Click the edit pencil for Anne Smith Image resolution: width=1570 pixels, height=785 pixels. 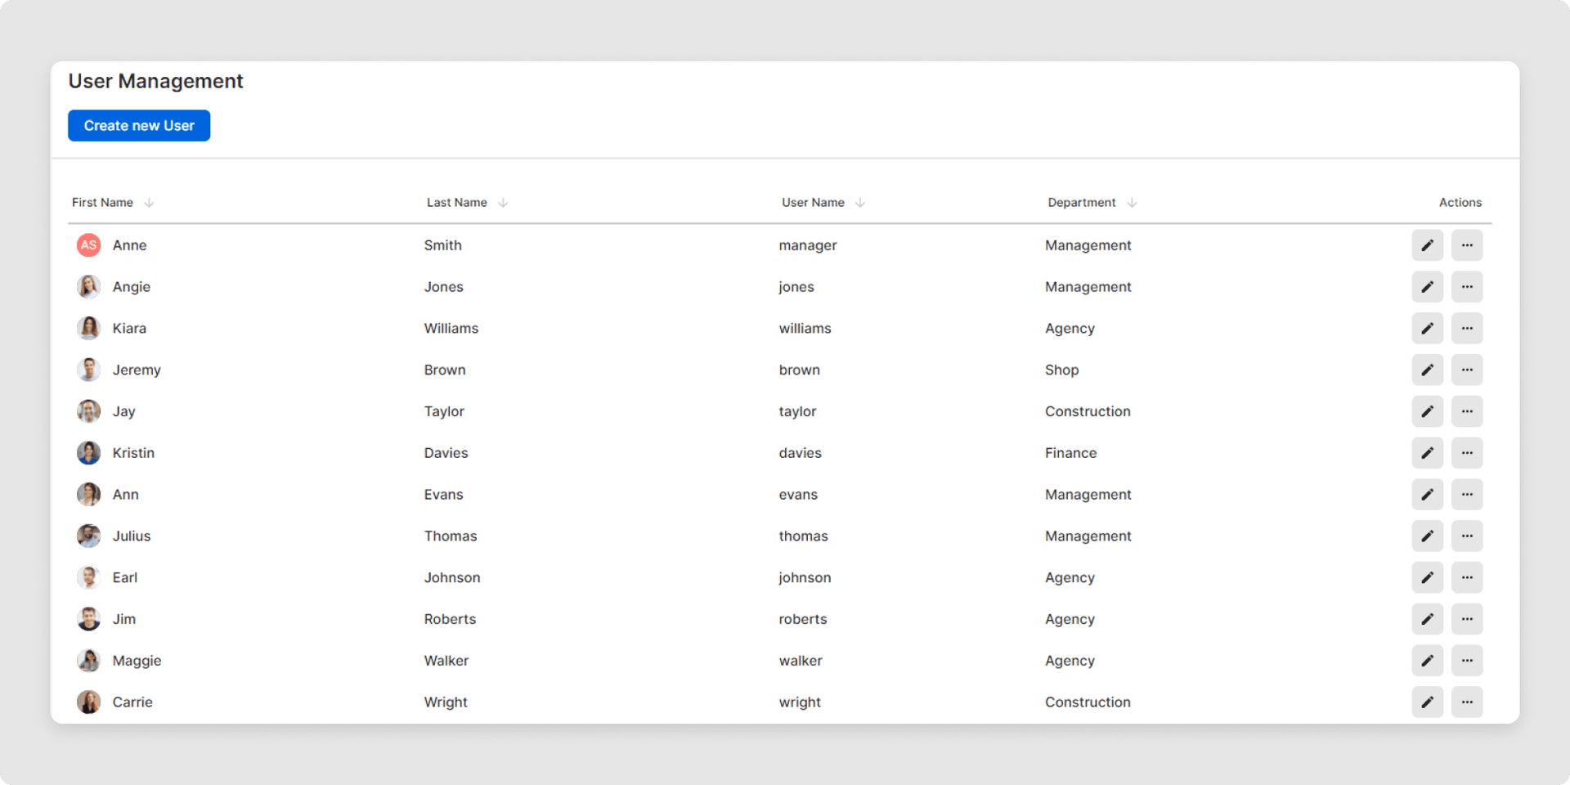[x=1427, y=245]
